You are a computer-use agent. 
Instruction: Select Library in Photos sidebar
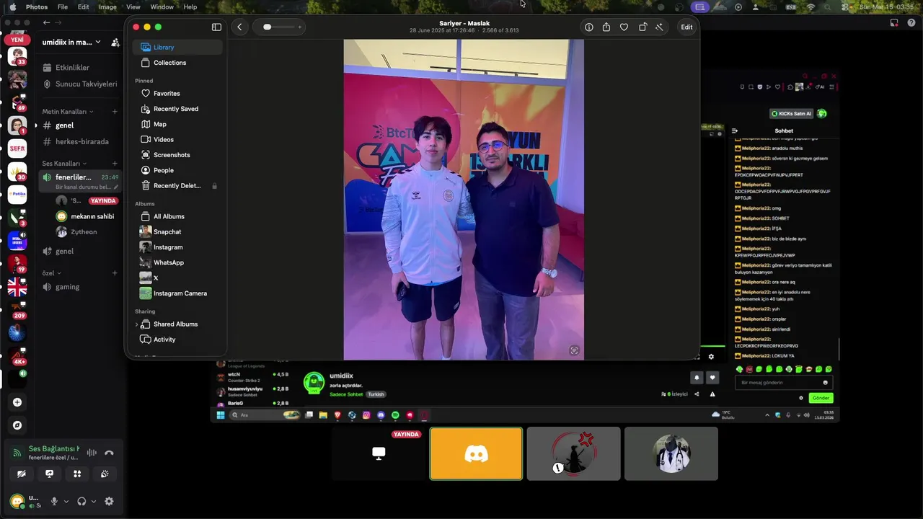click(177, 48)
